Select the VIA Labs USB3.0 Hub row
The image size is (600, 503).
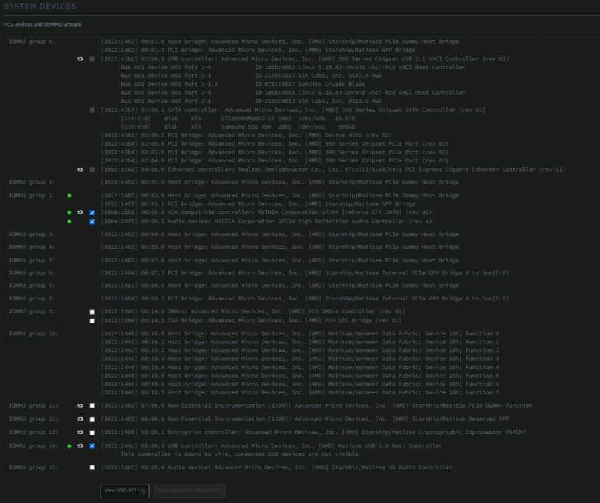pos(252,101)
